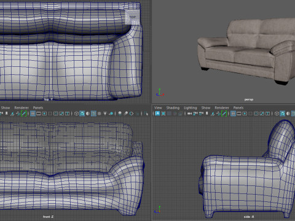Toggle depth of field in front view toolbar
The height and width of the screenshot is (221, 295).
click(137, 114)
